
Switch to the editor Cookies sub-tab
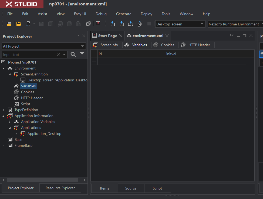point(164,45)
